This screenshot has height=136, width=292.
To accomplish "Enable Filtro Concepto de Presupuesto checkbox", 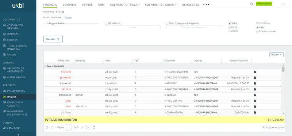I will click(x=167, y=24).
